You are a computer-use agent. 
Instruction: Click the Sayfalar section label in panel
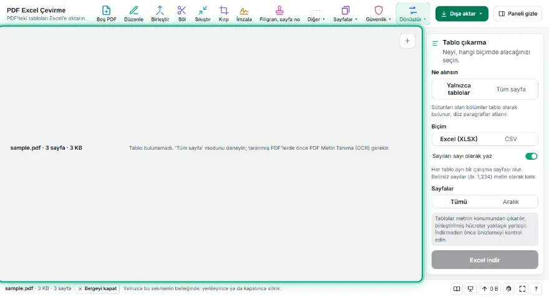[x=442, y=188]
